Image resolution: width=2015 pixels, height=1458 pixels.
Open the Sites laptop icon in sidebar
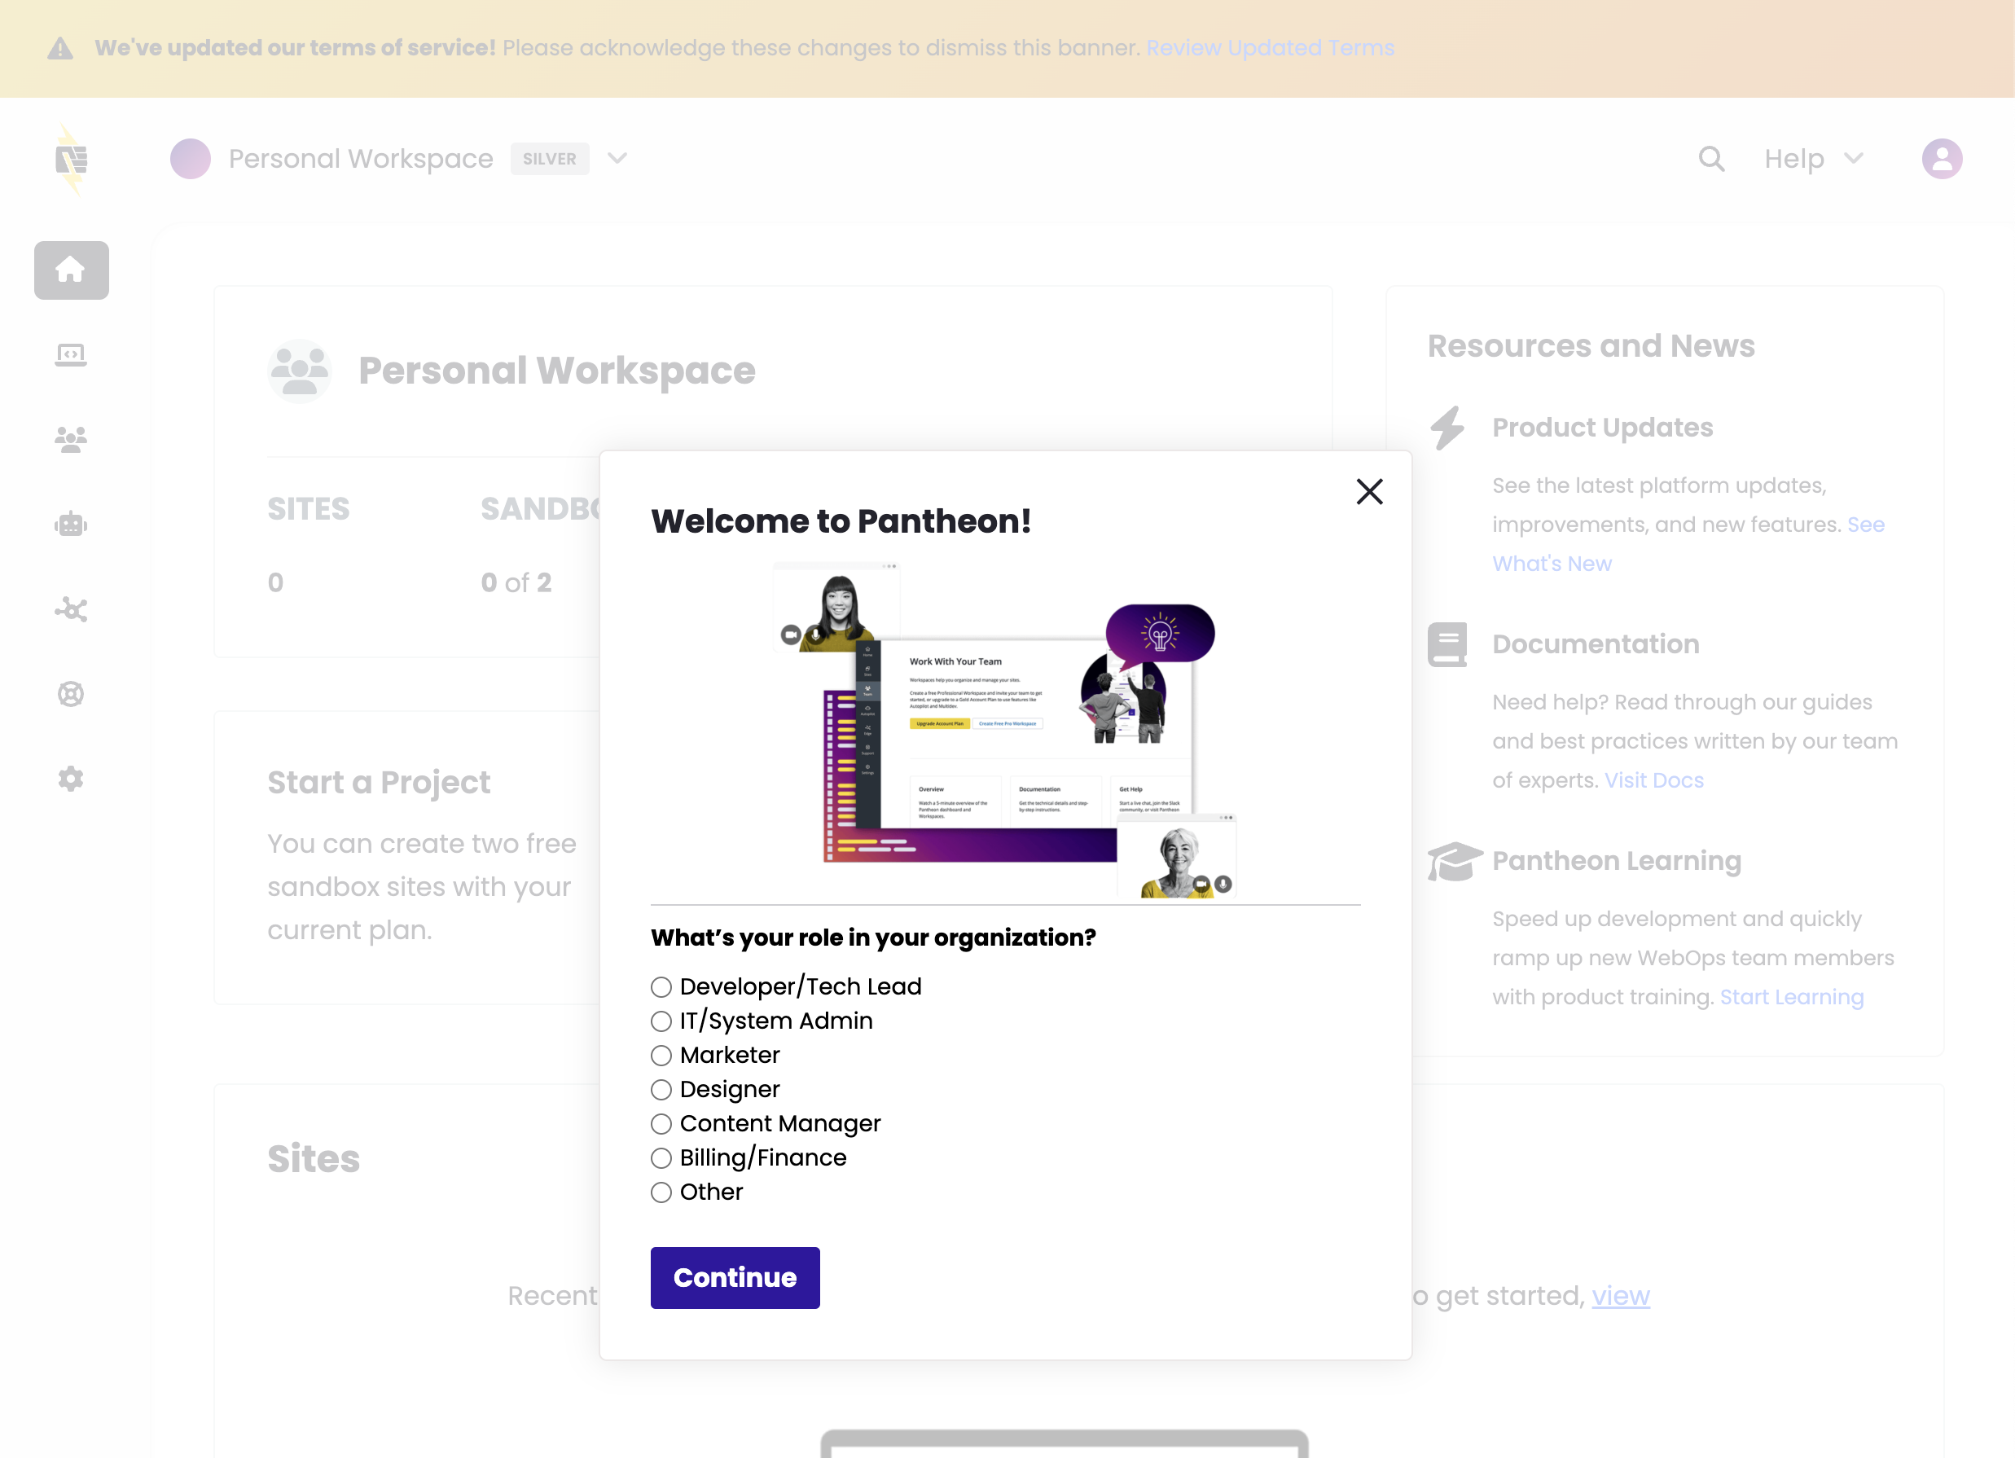(71, 354)
